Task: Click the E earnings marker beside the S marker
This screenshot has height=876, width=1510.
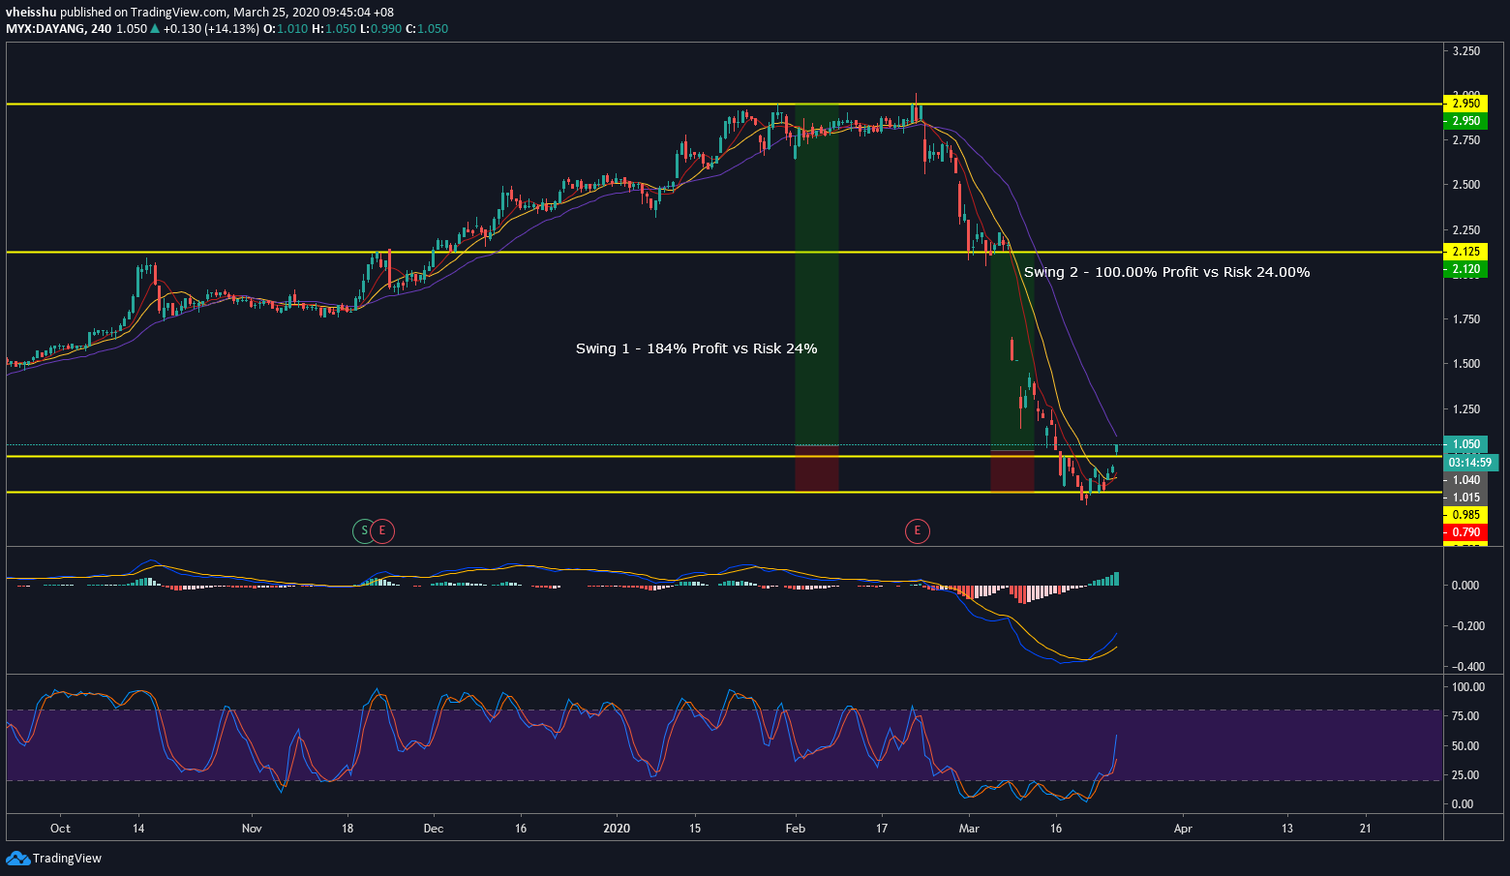Action: point(382,530)
